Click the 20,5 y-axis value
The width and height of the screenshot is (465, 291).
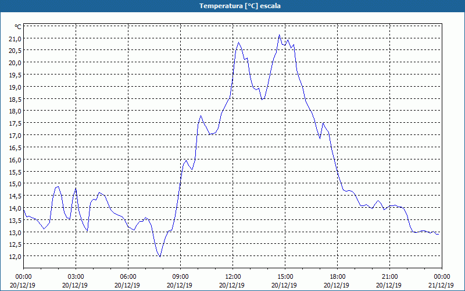tap(16, 51)
